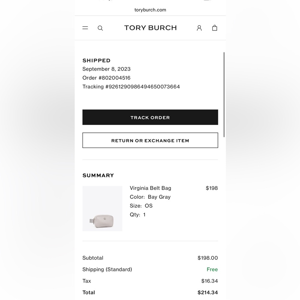Click the $198 item price

(212, 188)
